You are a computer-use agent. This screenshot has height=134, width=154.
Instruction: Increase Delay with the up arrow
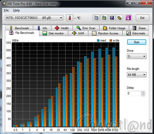point(143,92)
